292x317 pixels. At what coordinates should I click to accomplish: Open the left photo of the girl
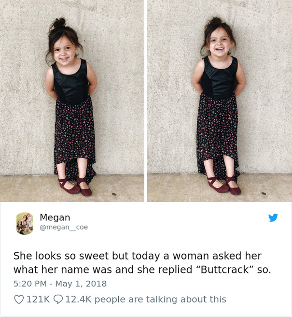[72, 101]
